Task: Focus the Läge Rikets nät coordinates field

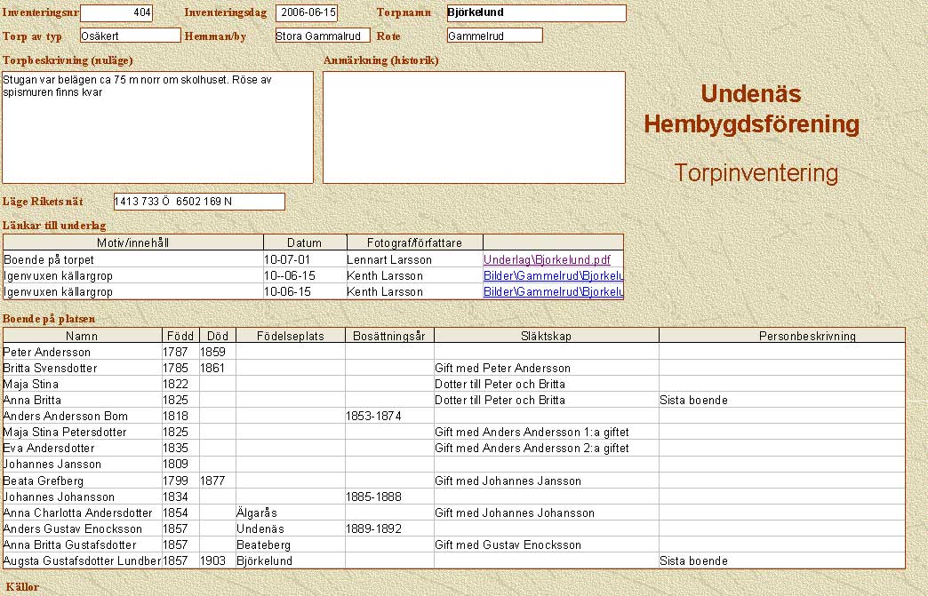Action: 199,202
